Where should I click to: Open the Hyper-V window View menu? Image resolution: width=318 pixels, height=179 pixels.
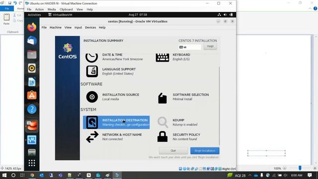(x=79, y=9)
